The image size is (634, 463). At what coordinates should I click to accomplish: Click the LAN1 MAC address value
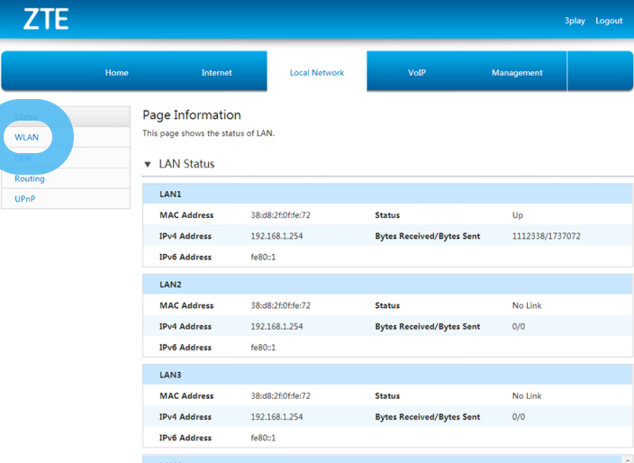pos(280,215)
